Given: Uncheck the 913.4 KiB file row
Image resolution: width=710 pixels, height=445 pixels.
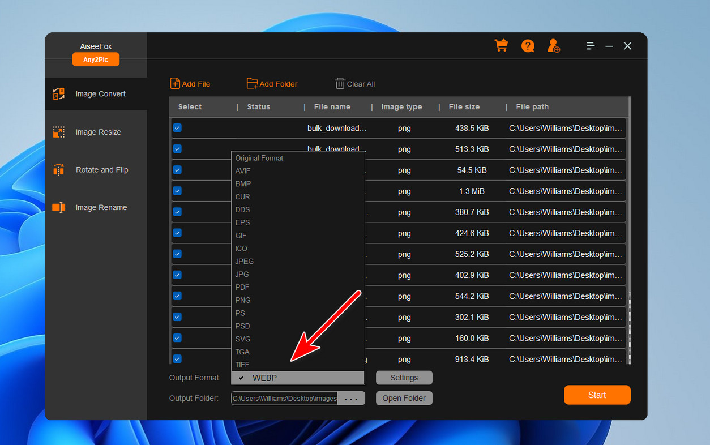Looking at the screenshot, I should [x=177, y=359].
